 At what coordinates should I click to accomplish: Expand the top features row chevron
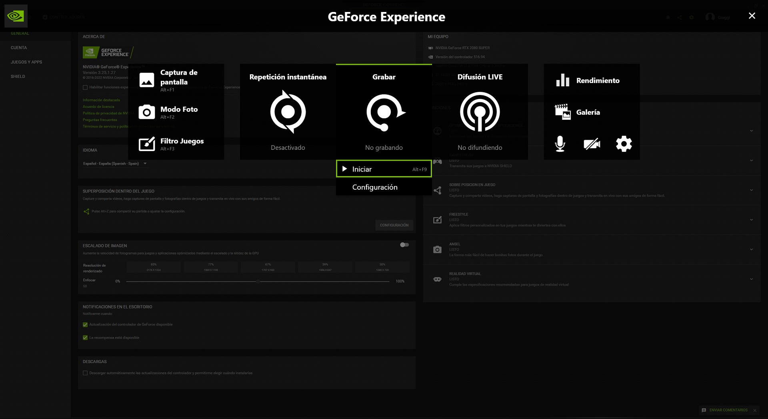click(751, 131)
